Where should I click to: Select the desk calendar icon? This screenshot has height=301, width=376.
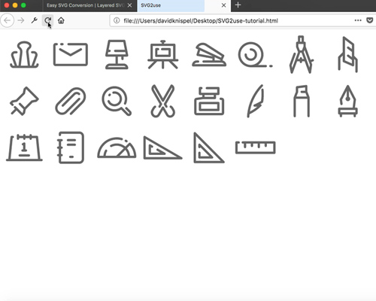click(24, 147)
